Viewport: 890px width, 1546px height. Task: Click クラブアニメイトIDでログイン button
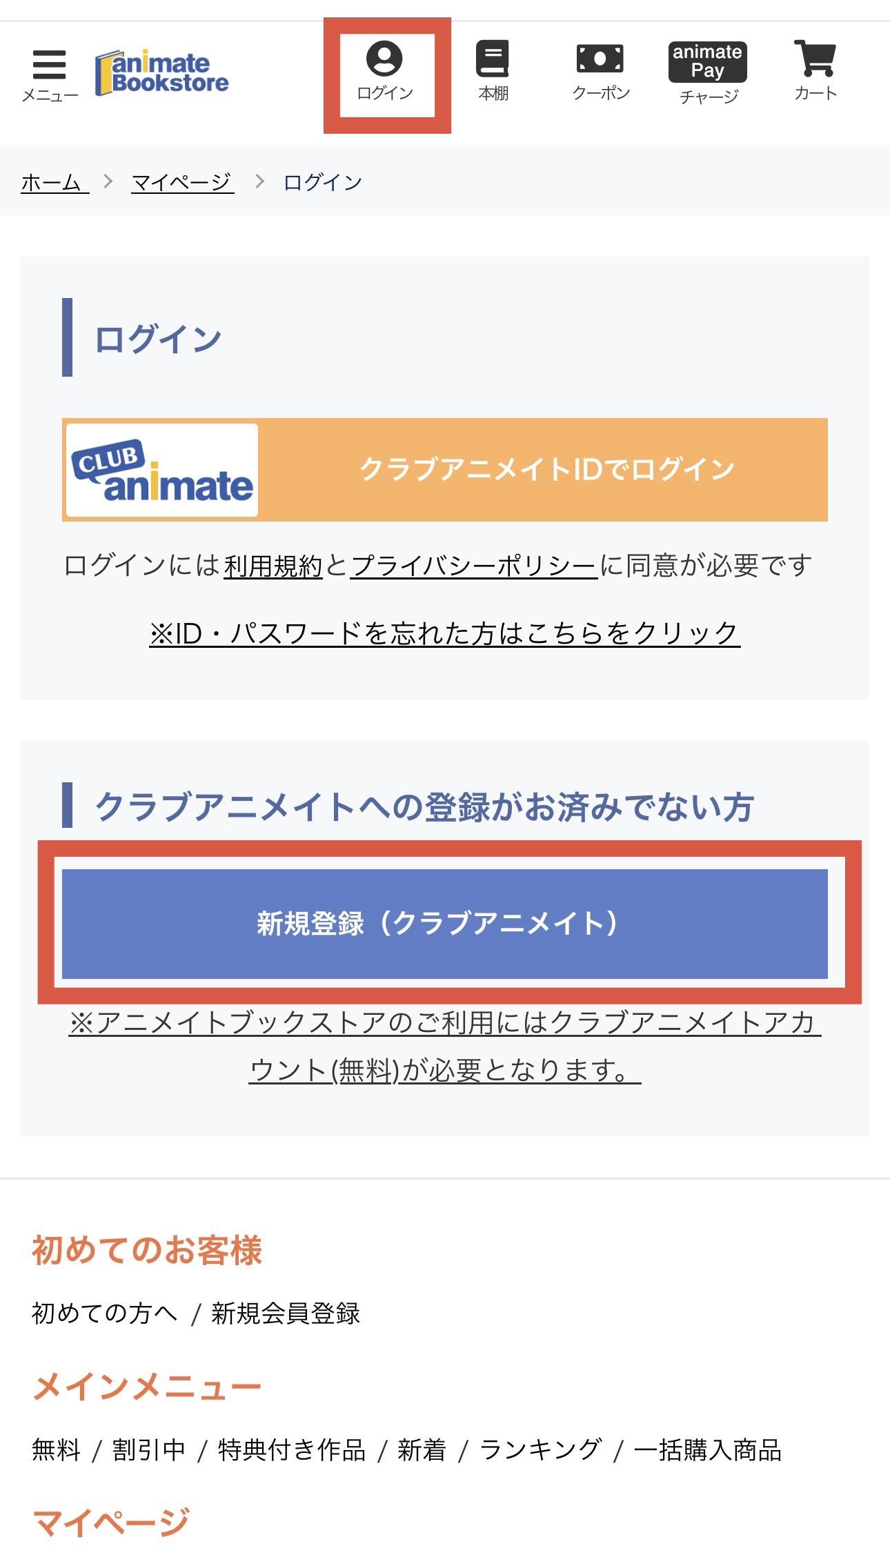(x=545, y=469)
